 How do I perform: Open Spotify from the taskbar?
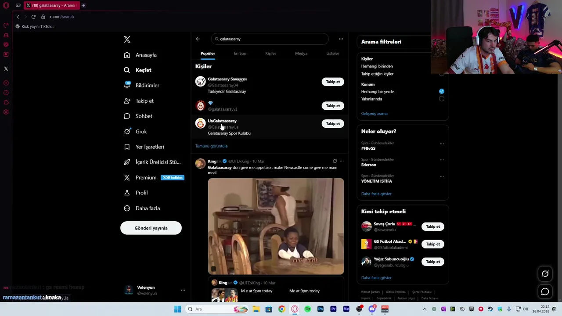307,309
